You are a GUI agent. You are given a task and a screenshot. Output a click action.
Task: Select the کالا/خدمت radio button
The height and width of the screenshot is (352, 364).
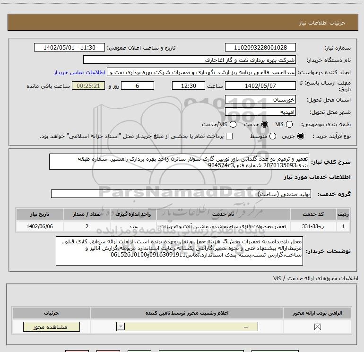point(233,124)
